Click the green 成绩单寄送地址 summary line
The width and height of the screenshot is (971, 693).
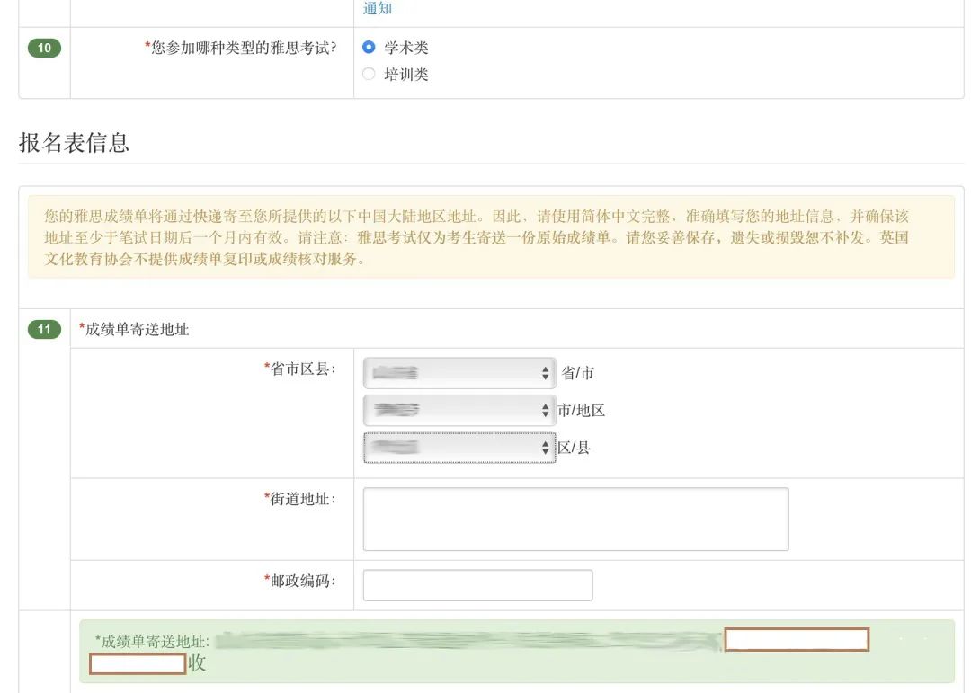coord(155,642)
